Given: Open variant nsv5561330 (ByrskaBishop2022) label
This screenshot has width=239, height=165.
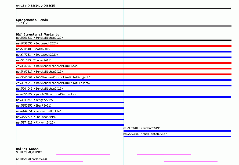Looking at the screenshot, I should [x=39, y=38].
